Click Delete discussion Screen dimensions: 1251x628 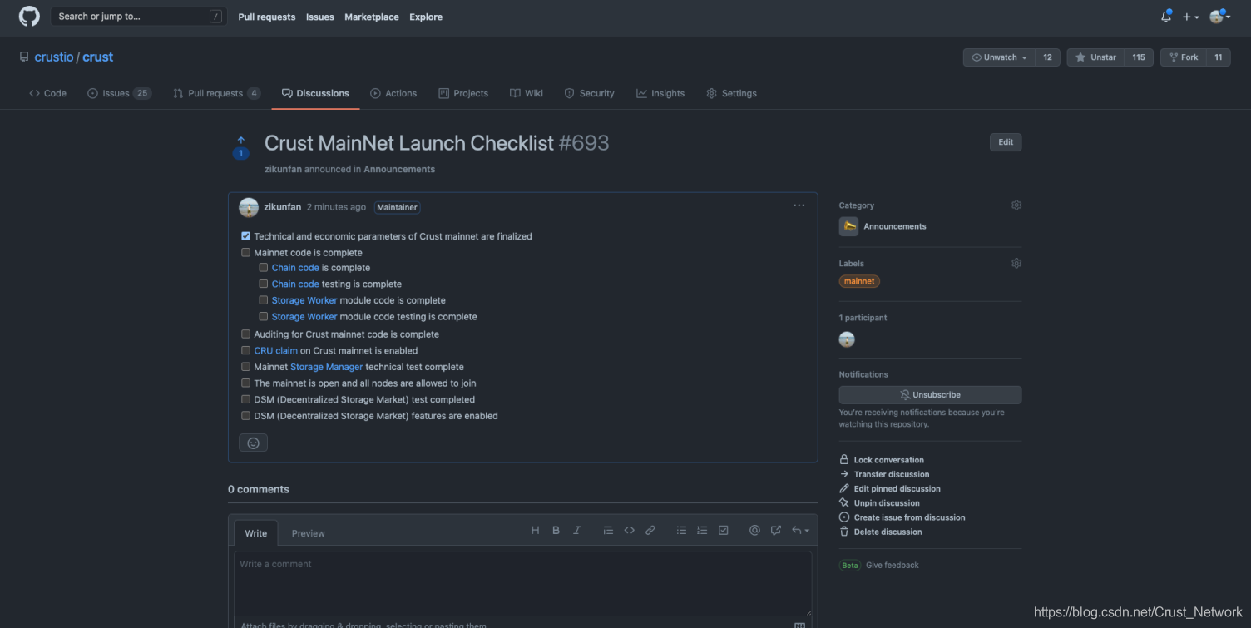(x=880, y=532)
